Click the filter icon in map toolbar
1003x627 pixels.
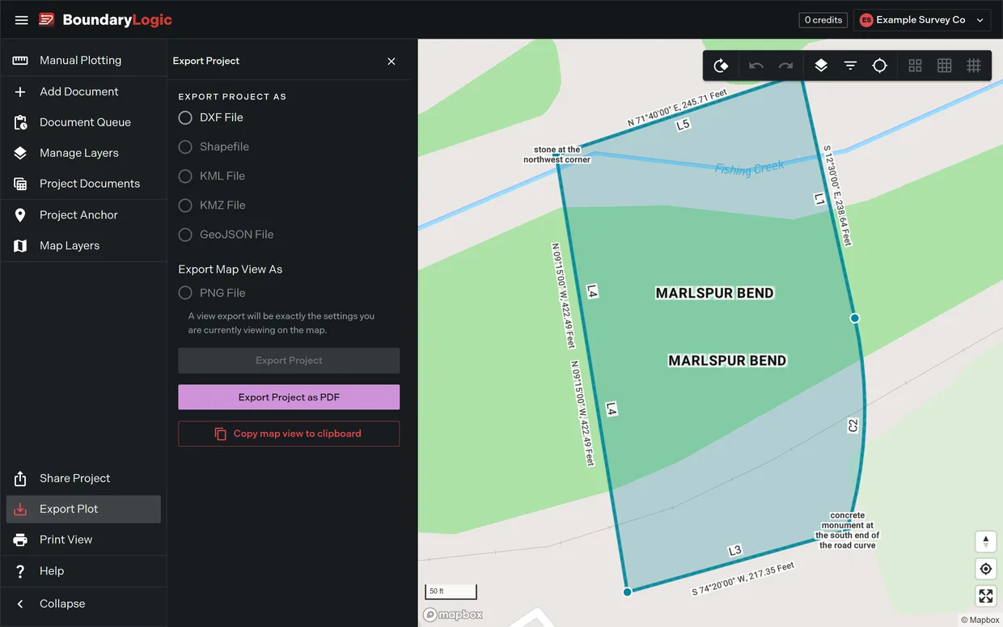click(850, 66)
